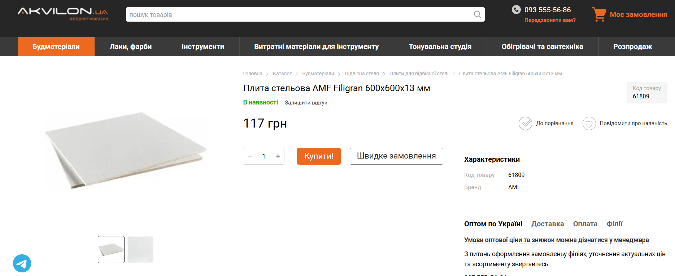Image resolution: width=675 pixels, height=276 pixels.
Task: Decrease quantity with minus button
Action: (250, 156)
